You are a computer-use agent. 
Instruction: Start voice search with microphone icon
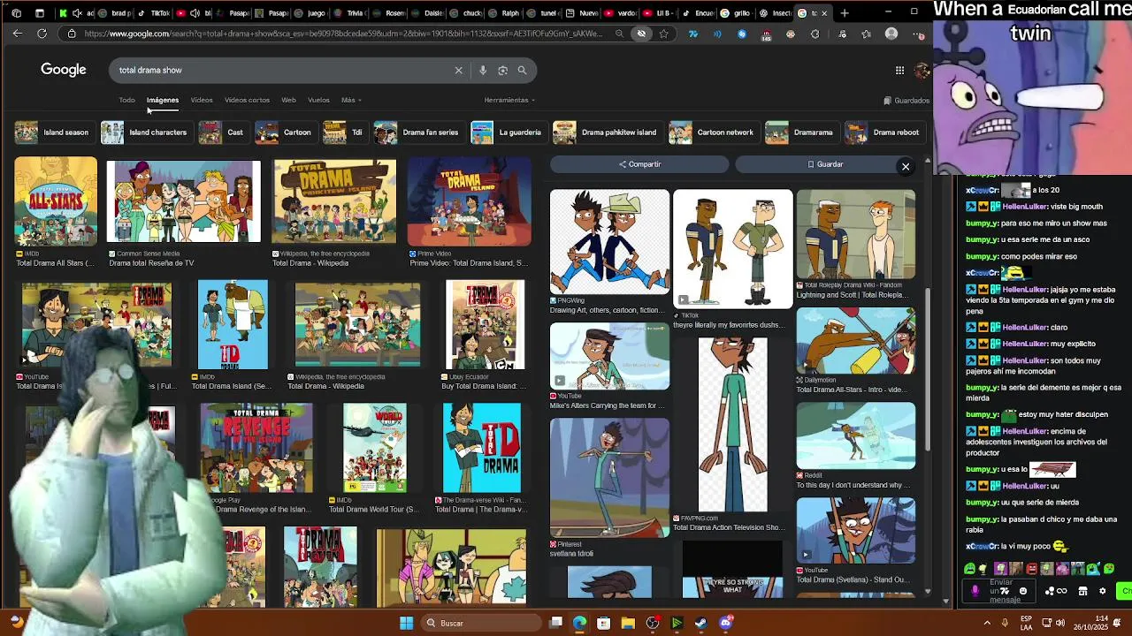[483, 70]
